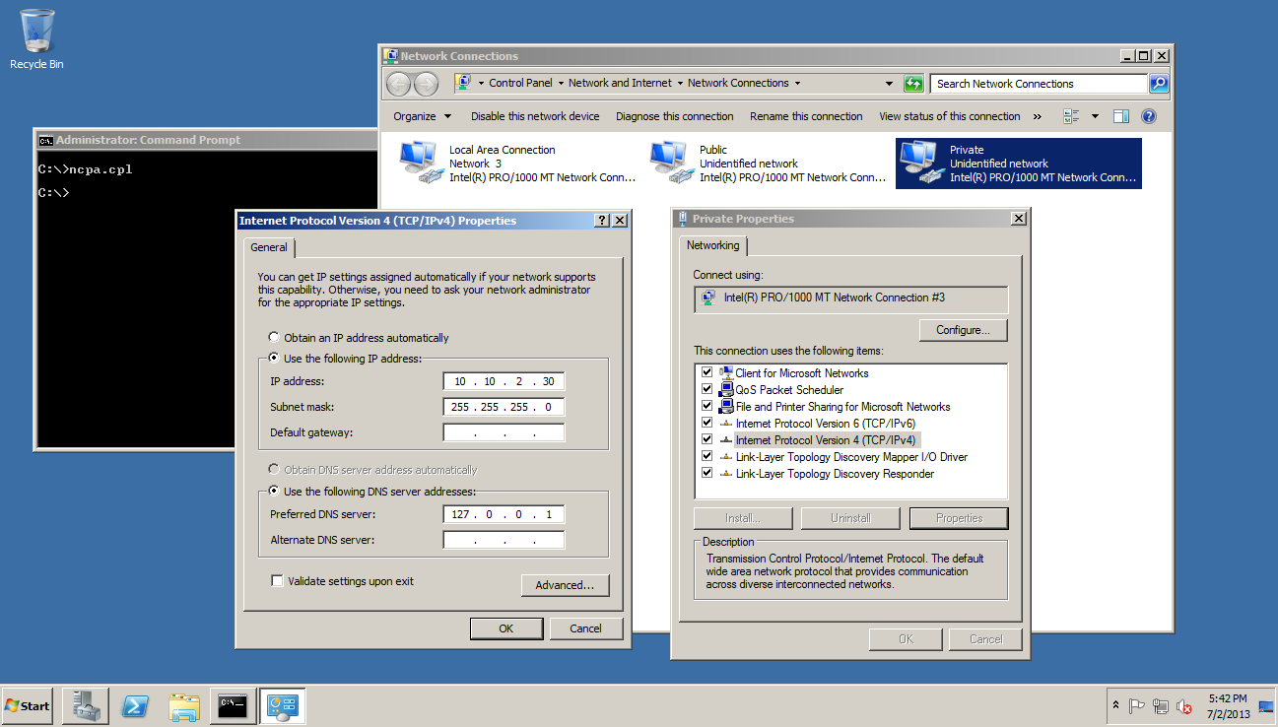Select the Public network adapter icon

[x=669, y=163]
